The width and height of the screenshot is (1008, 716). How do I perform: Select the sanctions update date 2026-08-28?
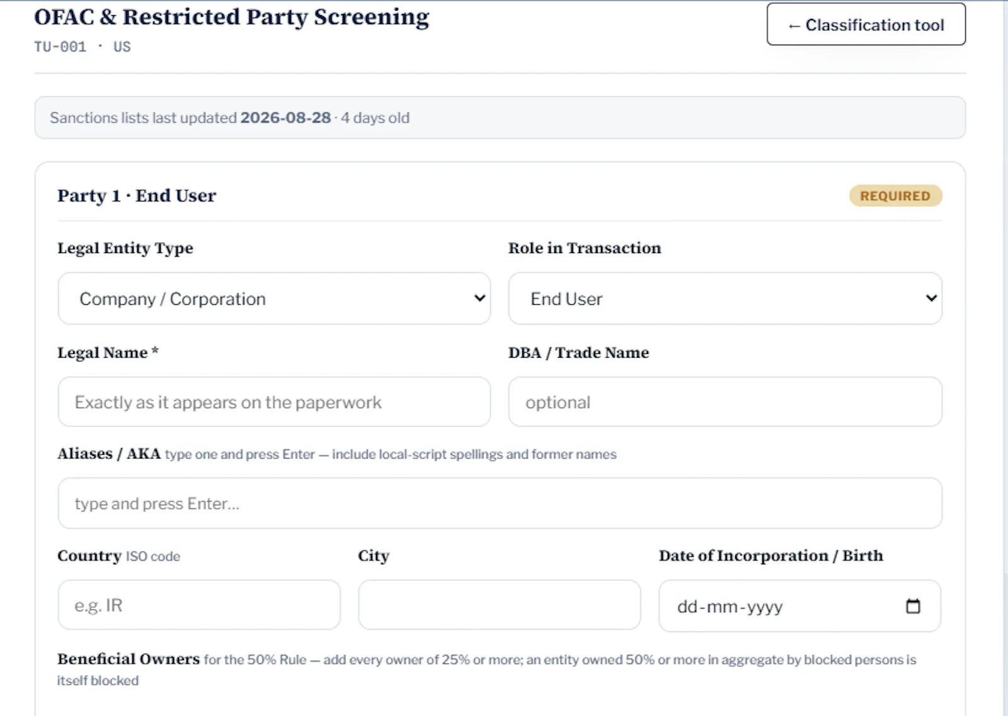[x=285, y=118]
